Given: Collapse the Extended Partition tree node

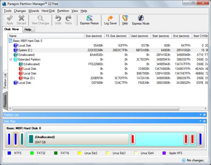Looking at the screenshot, I should [x=11, y=59].
